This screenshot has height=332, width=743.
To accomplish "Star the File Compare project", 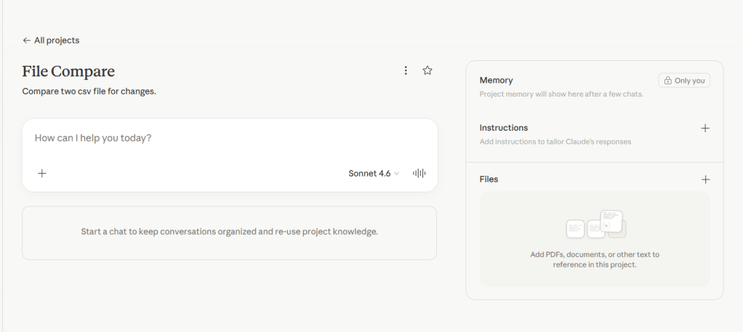I will coord(427,70).
